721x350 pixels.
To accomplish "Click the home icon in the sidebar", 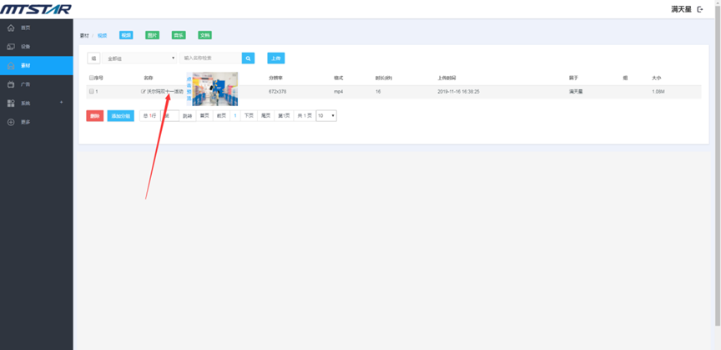I will tap(11, 28).
